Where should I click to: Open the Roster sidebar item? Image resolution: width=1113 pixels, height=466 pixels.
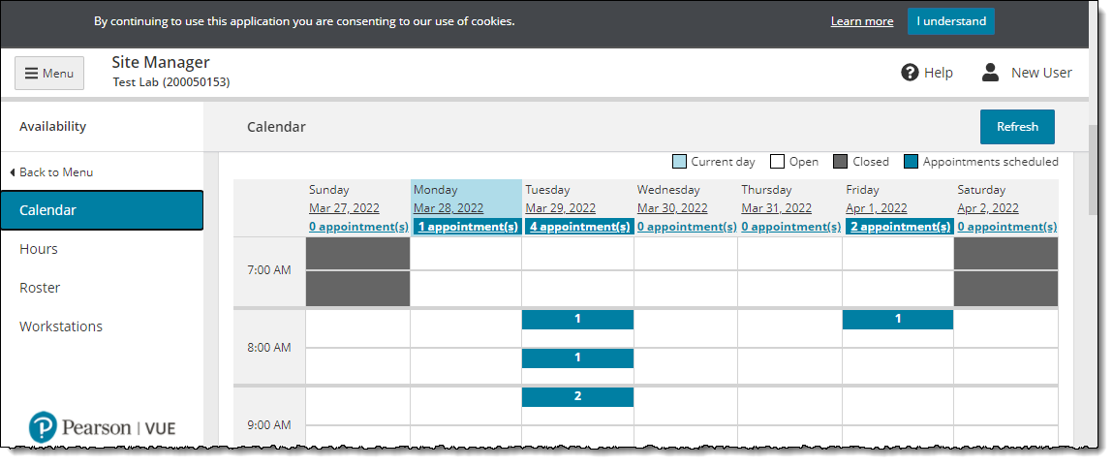point(40,288)
